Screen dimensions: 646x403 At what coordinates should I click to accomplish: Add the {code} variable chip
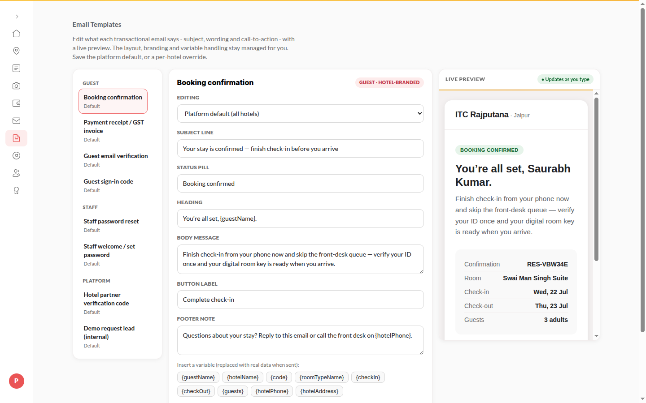click(279, 377)
